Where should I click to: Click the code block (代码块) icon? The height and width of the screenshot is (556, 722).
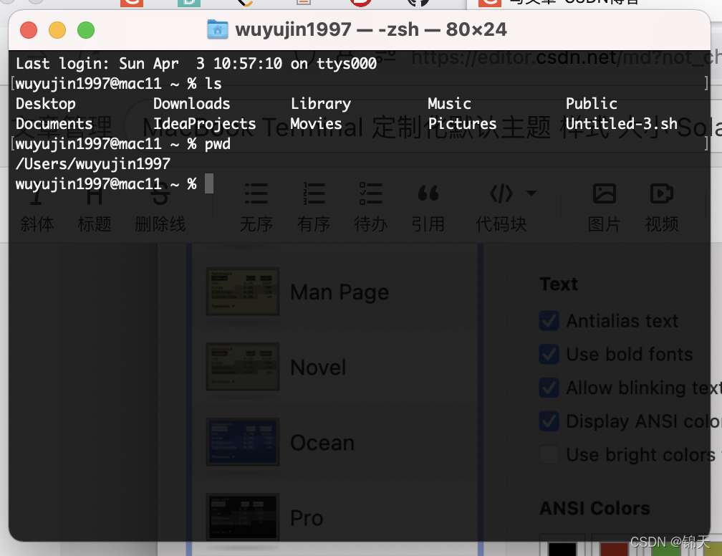click(x=501, y=193)
